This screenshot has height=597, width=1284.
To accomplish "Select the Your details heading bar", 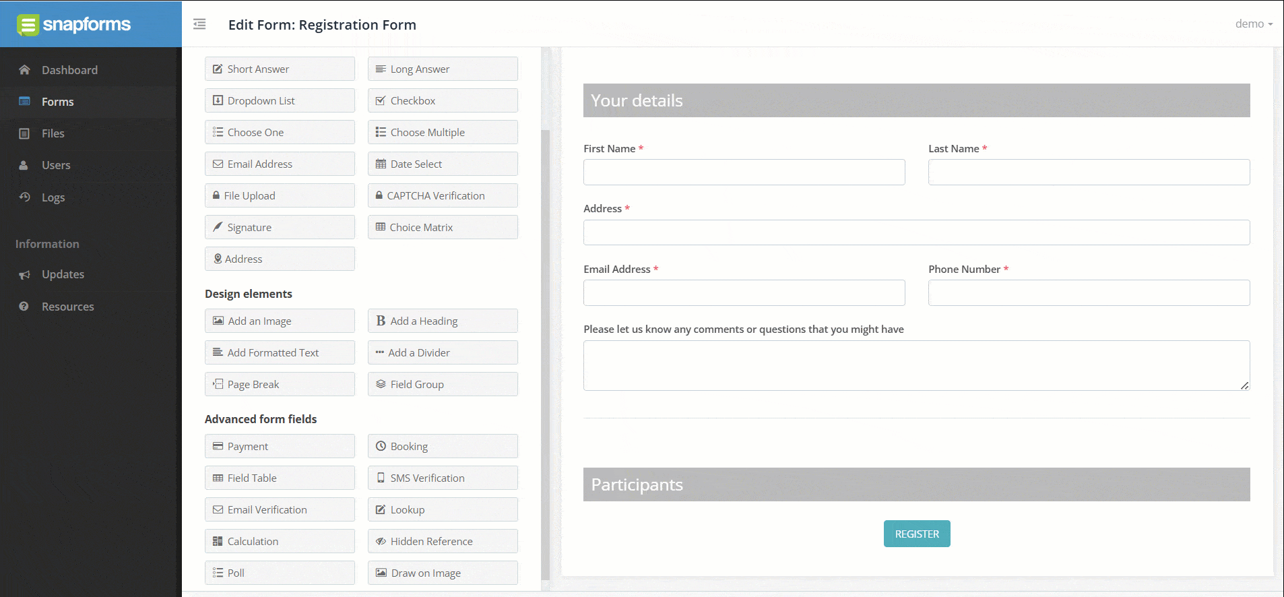I will point(917,100).
